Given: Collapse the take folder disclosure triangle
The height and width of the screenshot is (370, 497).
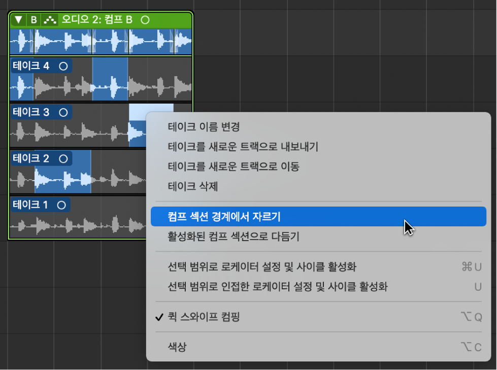Looking at the screenshot, I should pos(18,19).
